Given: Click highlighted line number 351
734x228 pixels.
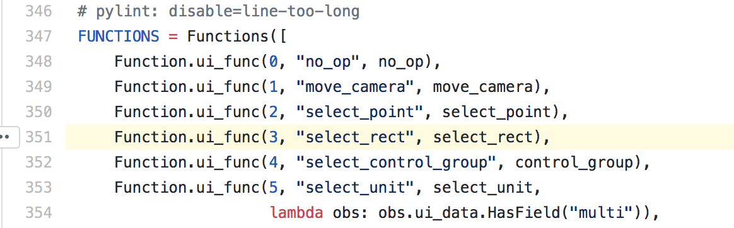Looking at the screenshot, I should click(x=38, y=137).
